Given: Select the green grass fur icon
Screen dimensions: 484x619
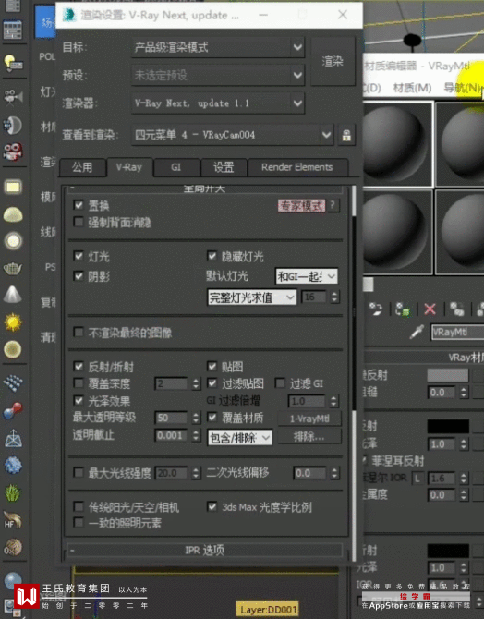Looking at the screenshot, I should (x=13, y=492).
